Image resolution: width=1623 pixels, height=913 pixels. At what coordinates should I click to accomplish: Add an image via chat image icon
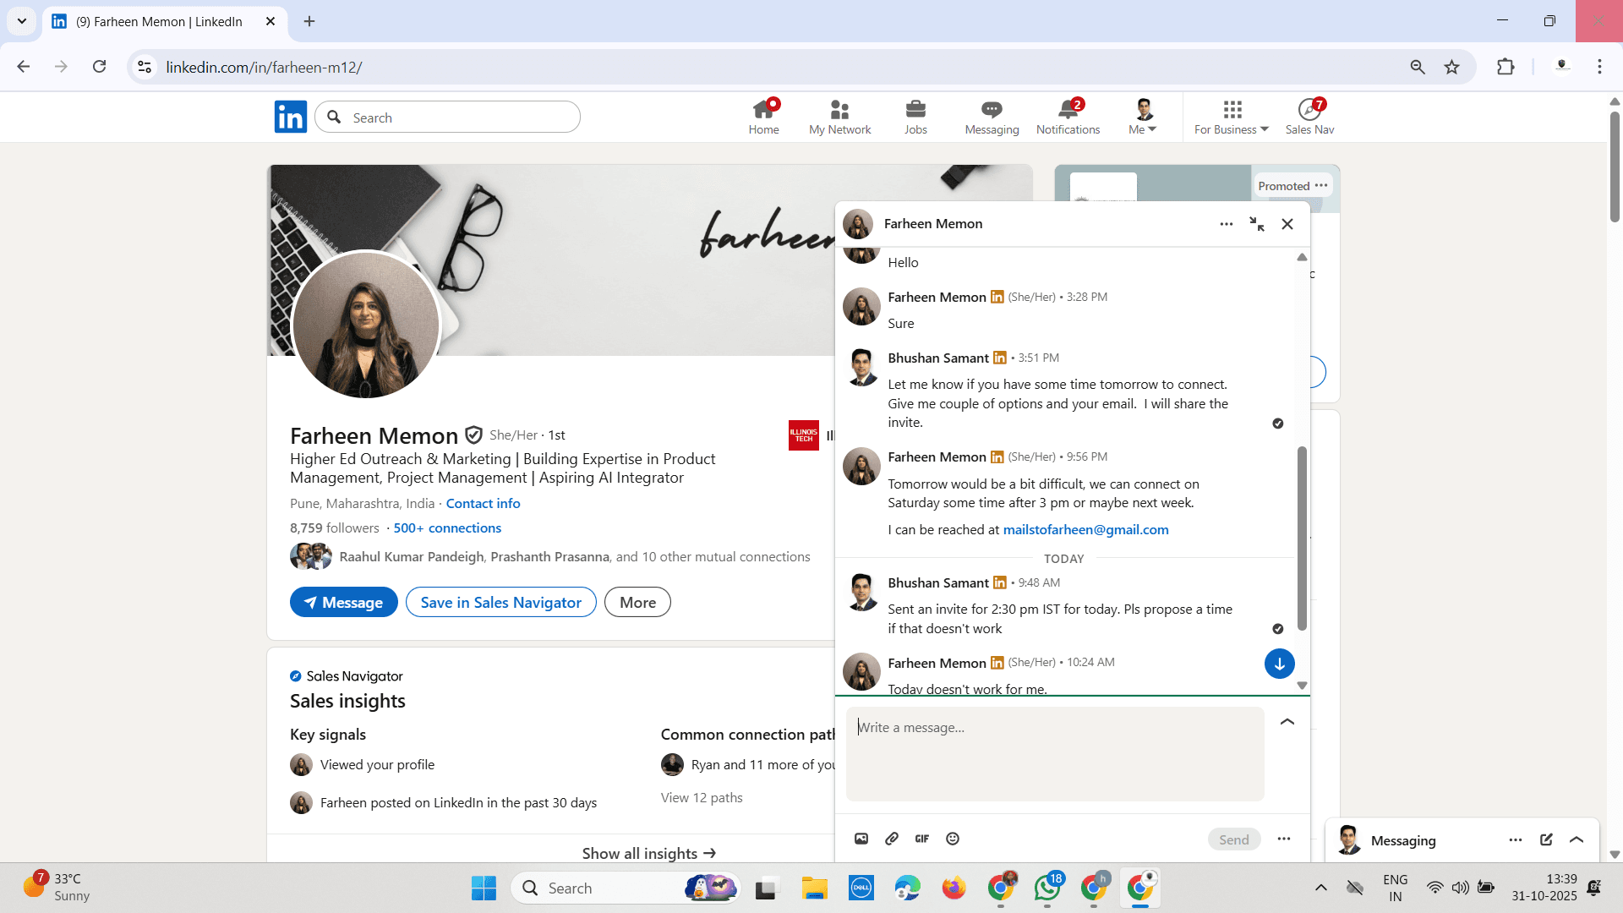861,839
